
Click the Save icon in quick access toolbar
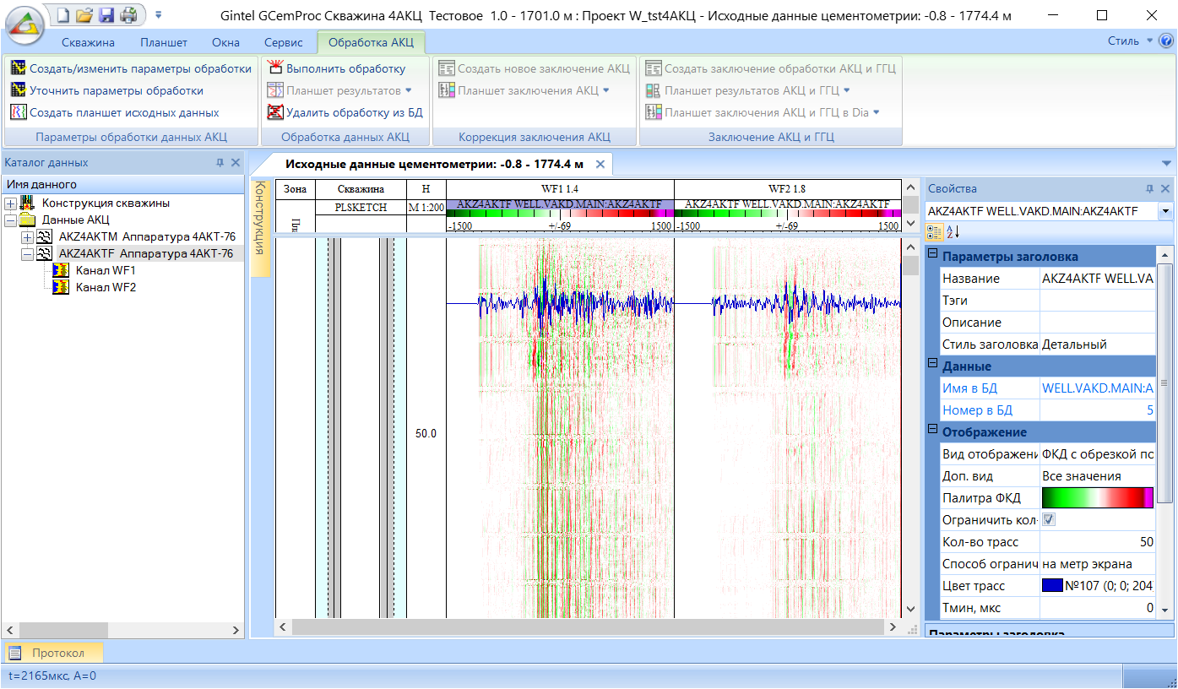(x=106, y=15)
